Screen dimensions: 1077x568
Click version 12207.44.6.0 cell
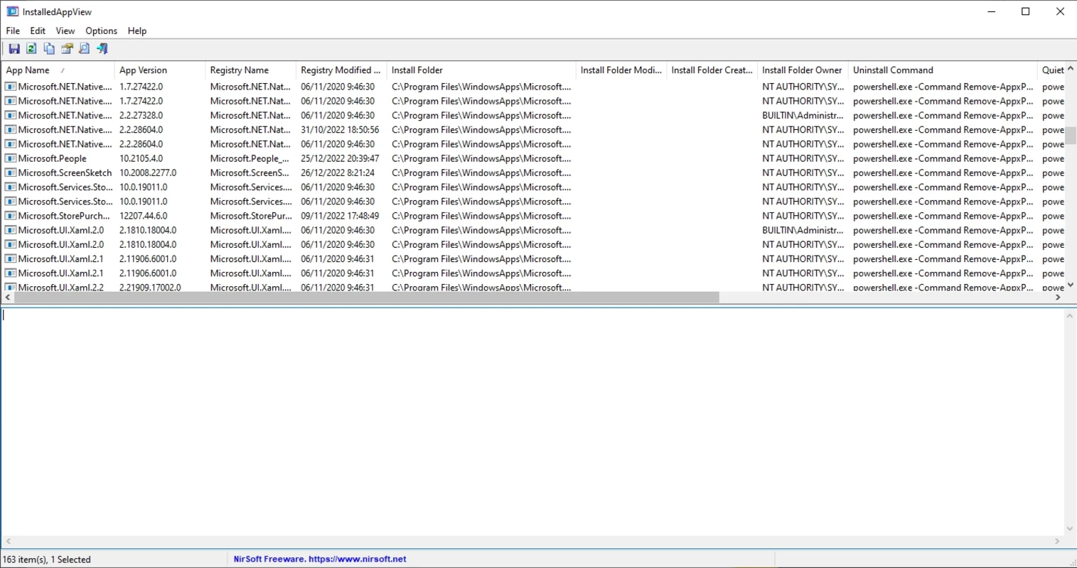(144, 216)
